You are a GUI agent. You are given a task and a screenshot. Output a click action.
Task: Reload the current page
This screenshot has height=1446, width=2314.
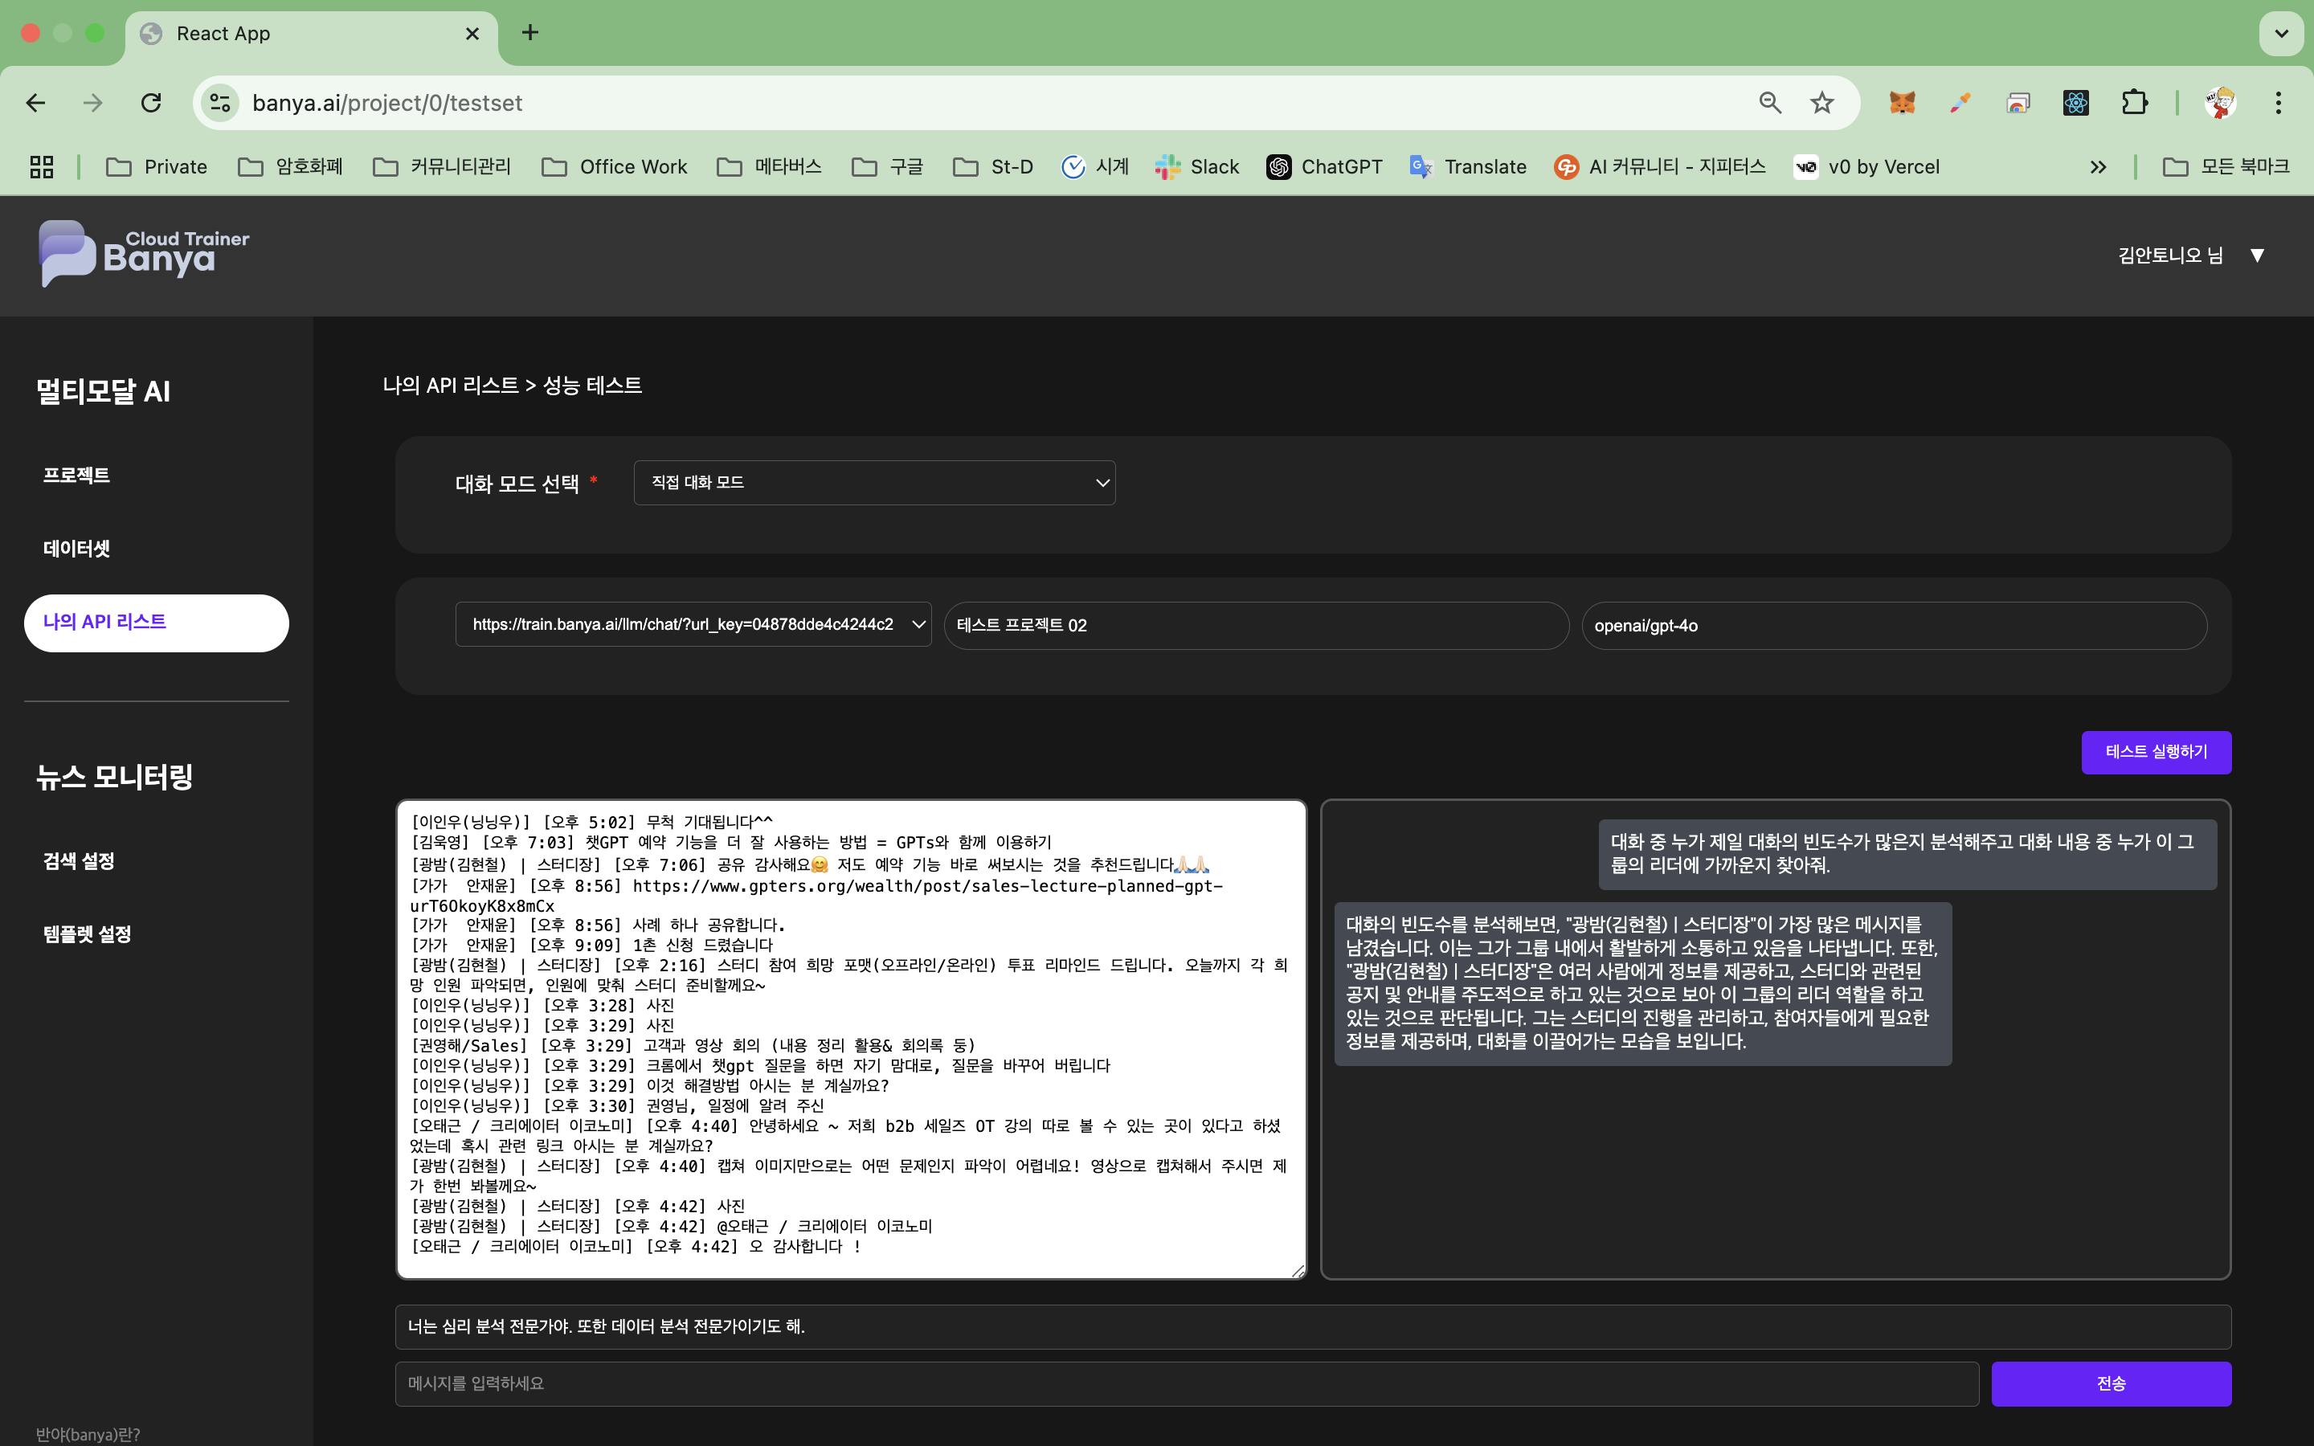pos(151,102)
